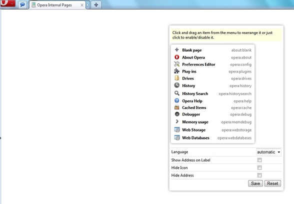Click the History label
294x204 pixels.
point(188,85)
